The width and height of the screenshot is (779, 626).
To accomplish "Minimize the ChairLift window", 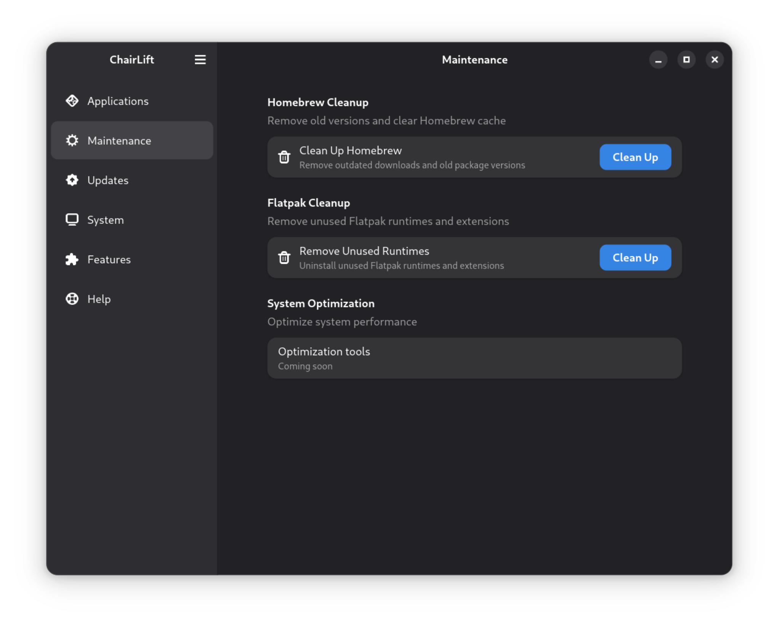I will [658, 60].
